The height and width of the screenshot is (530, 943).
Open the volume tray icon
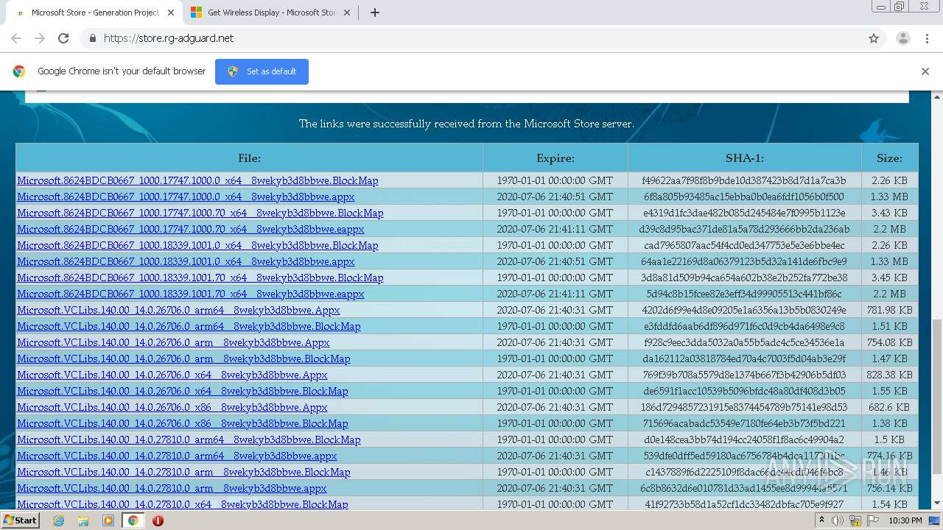838,520
